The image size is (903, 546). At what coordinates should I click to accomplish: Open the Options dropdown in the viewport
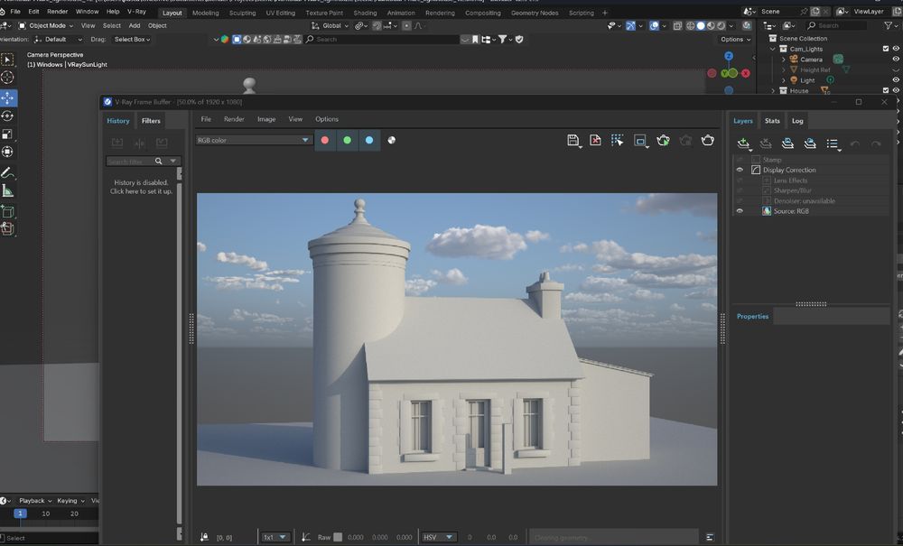coord(735,39)
